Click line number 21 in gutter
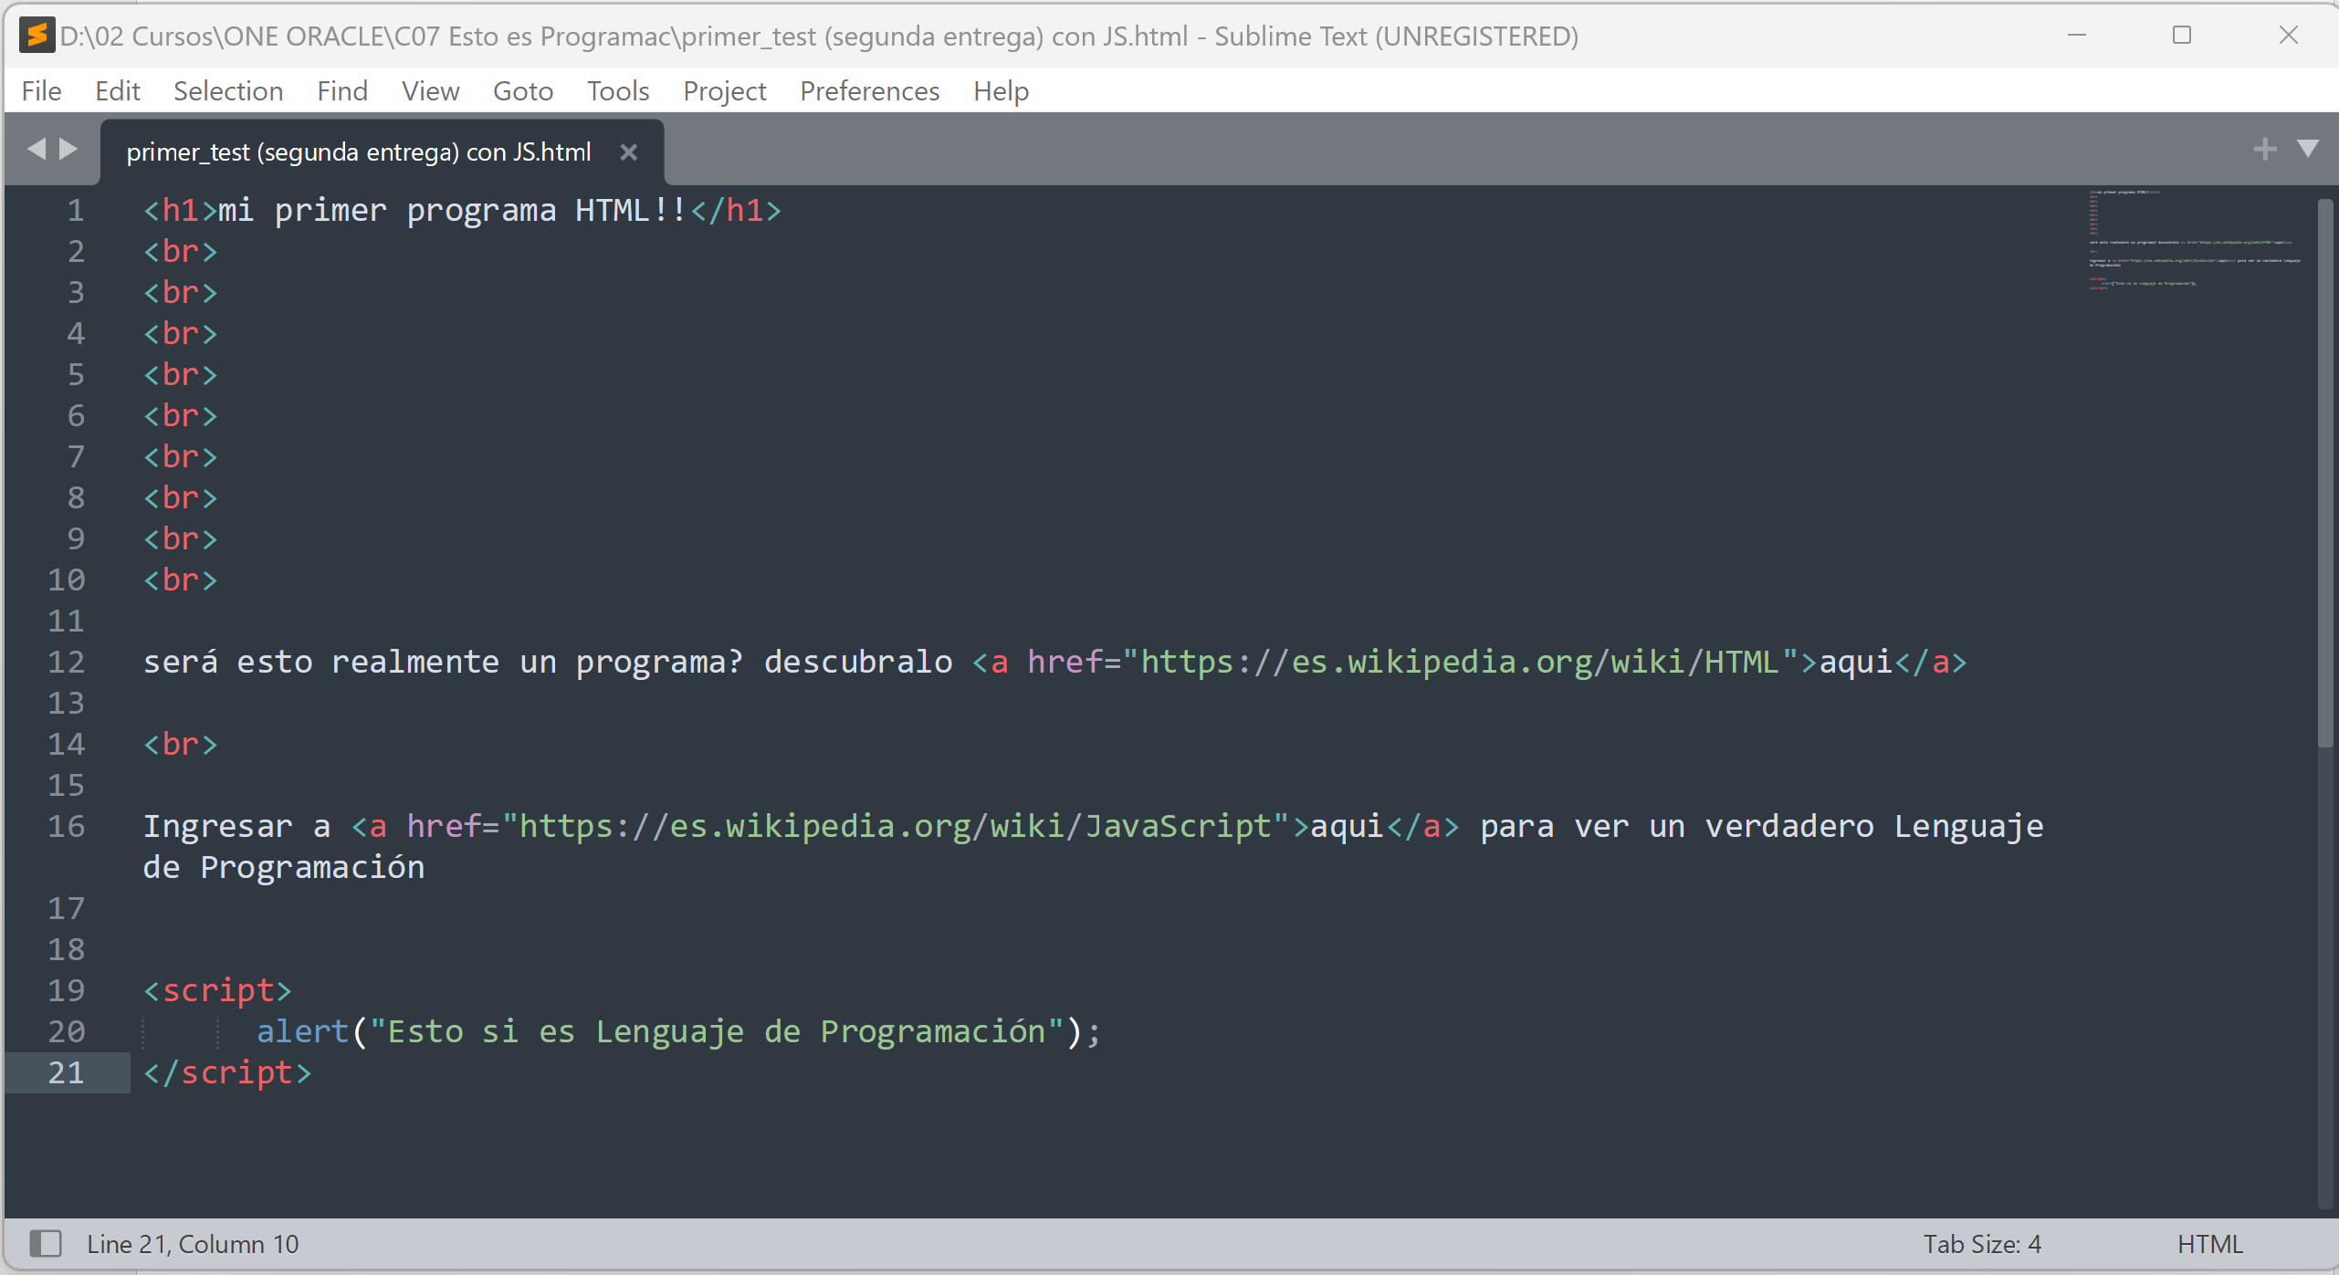Image resolution: width=2339 pixels, height=1275 pixels. [x=67, y=1073]
